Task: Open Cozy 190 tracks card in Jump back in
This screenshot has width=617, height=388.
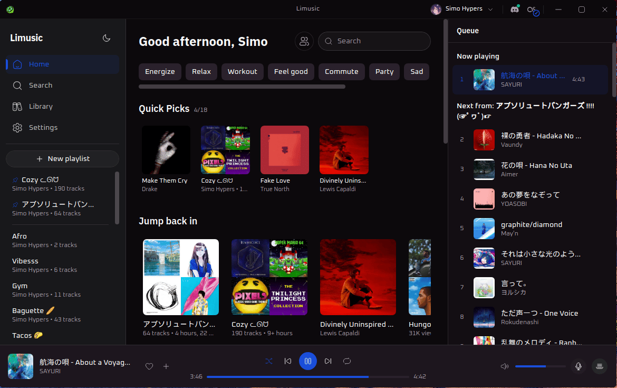Action: pos(269,277)
